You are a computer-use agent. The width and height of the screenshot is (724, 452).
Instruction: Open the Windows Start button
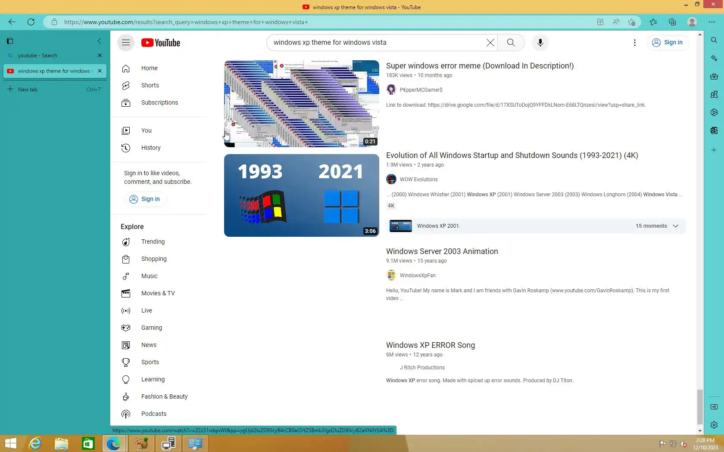coord(10,443)
